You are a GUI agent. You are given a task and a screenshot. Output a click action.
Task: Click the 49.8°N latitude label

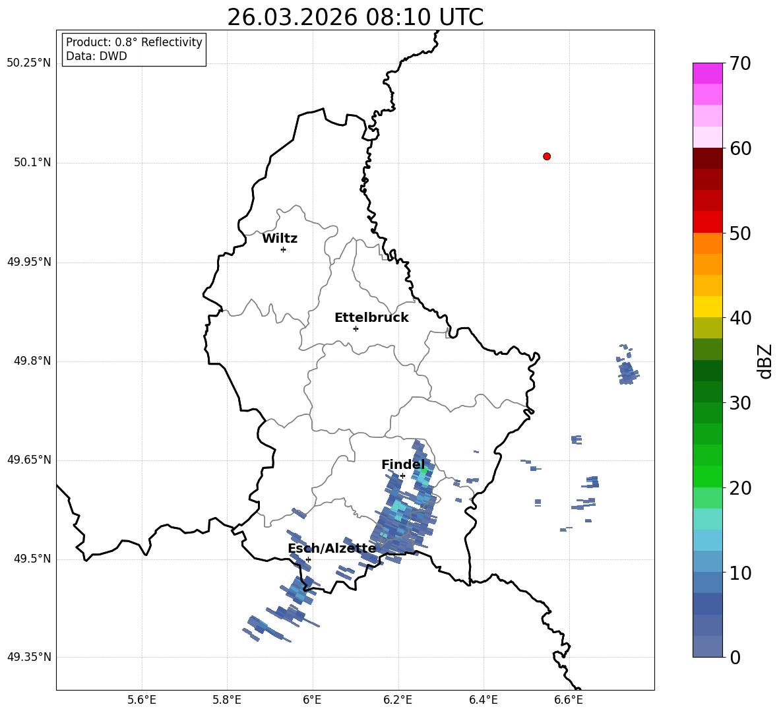pos(32,361)
